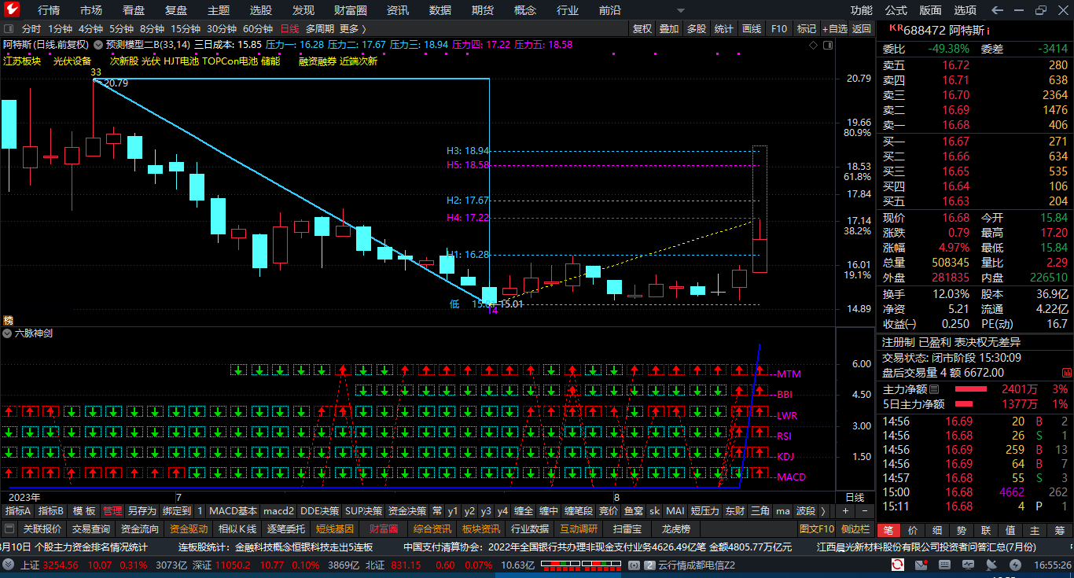Click the 返回 return button
This screenshot has width=1074, height=578.
pyautogui.click(x=862, y=28)
